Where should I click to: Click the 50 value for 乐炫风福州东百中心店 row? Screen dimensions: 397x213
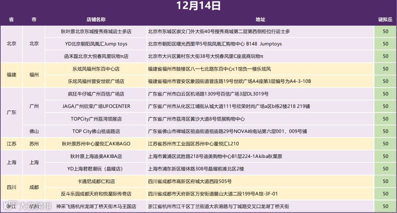click(385, 69)
